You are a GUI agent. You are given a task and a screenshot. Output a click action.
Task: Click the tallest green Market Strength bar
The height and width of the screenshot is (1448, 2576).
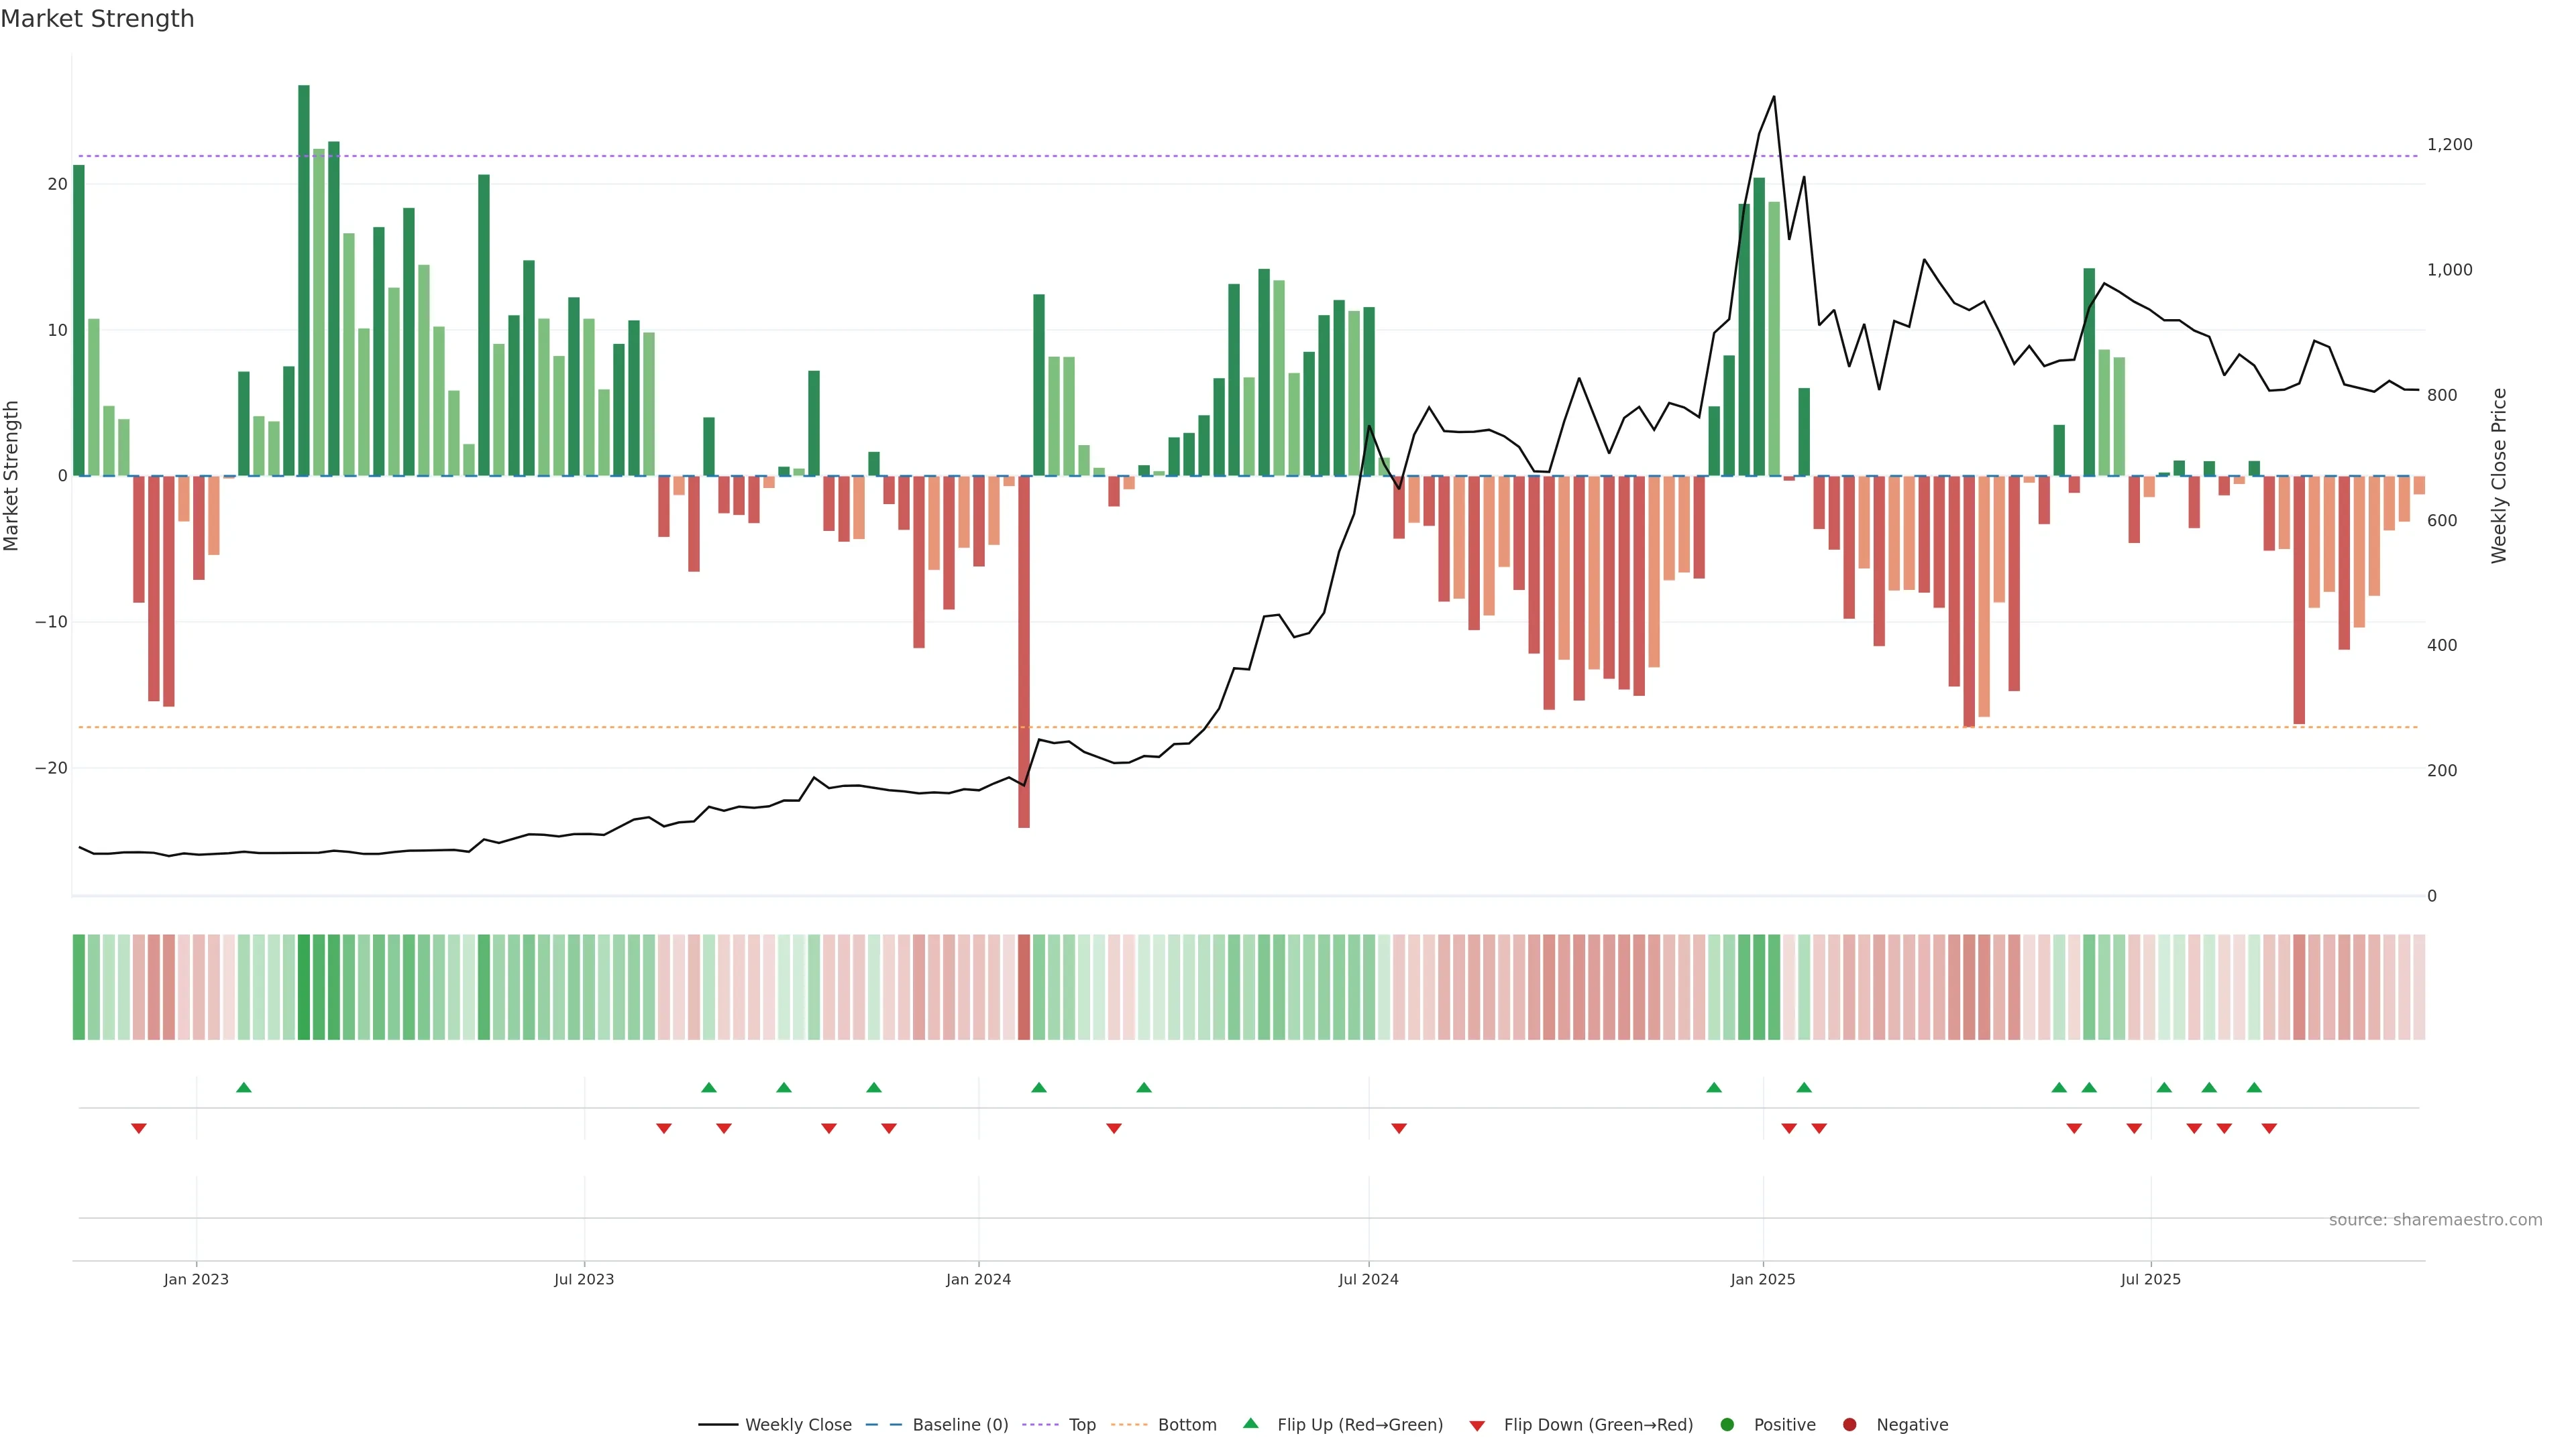pos(304,280)
